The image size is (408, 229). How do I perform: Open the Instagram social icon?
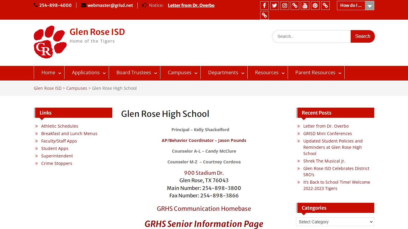pos(285,5)
